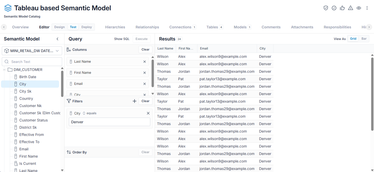Open the MINI_RETAIL_DW DATE model dropdown
This screenshot has height=172, width=374.
click(x=32, y=51)
